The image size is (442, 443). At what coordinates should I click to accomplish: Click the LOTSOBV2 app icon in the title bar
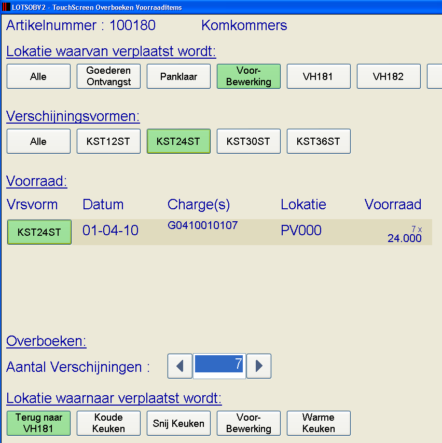(6, 7)
